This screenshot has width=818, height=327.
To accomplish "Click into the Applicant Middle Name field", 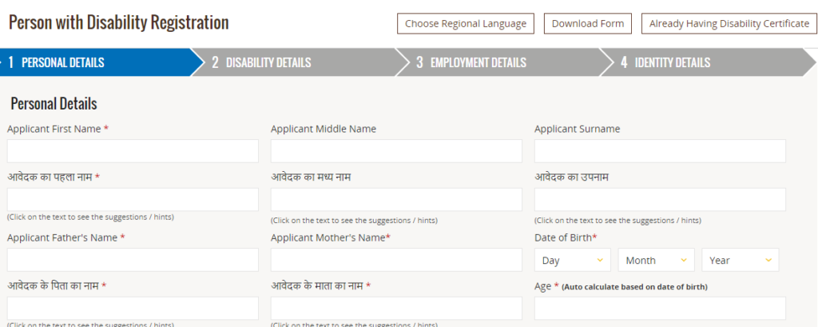I will [x=396, y=151].
